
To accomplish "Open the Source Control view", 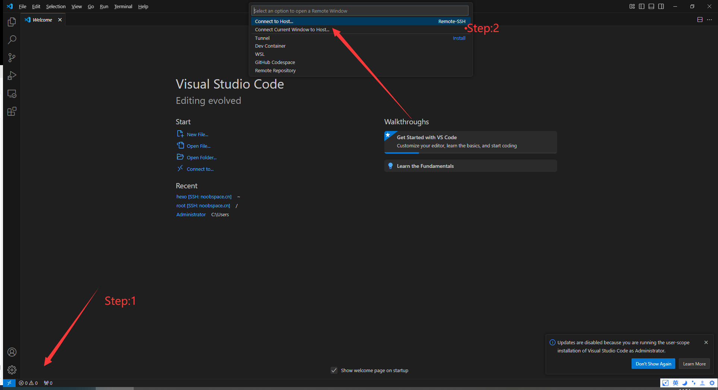I will [12, 58].
